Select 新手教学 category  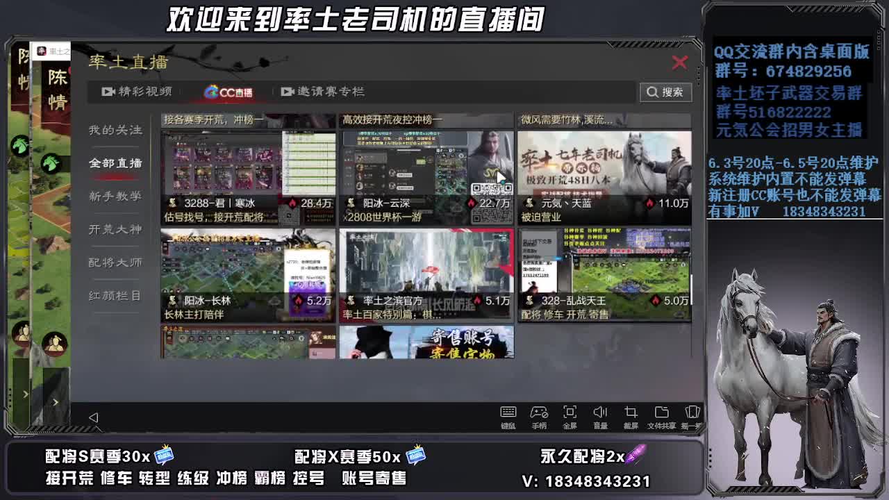[115, 197]
